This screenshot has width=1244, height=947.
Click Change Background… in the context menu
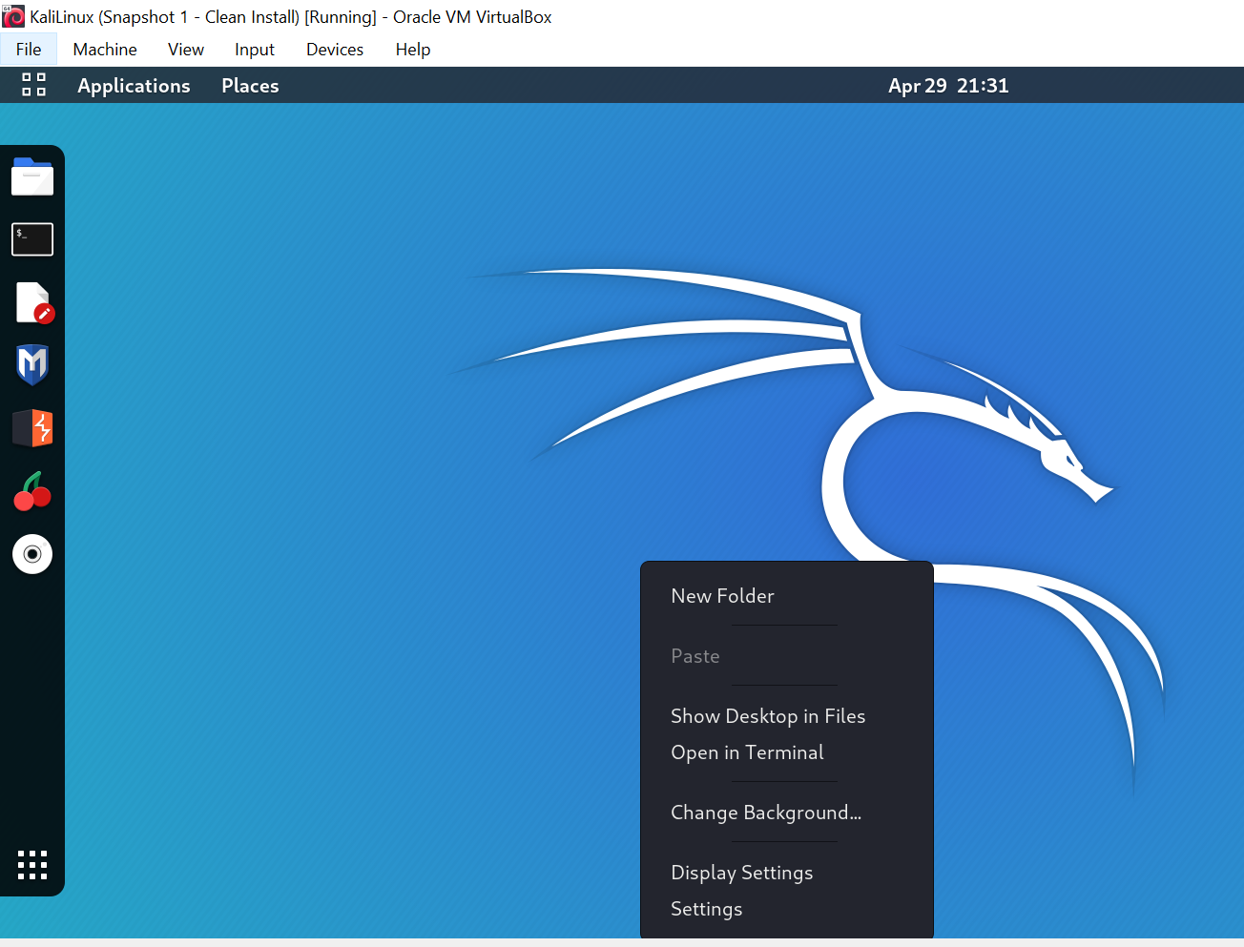pyautogui.click(x=765, y=813)
